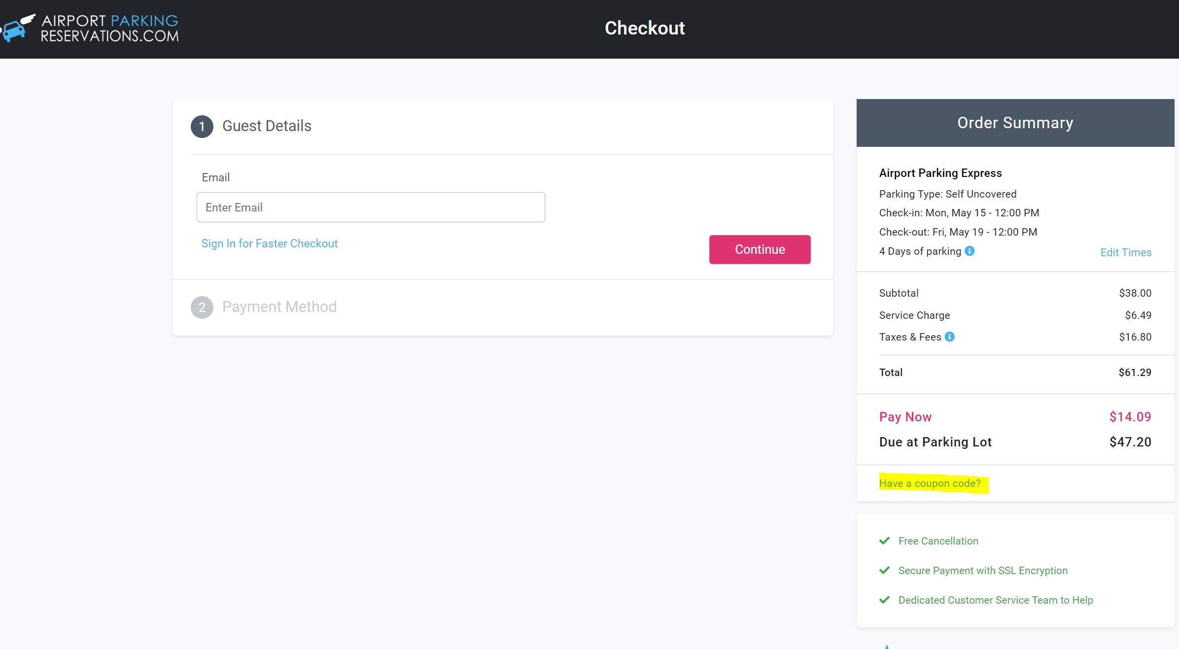Image resolution: width=1179 pixels, height=649 pixels.
Task: Click checkmark by Dedicated Customer Service Team
Action: pyautogui.click(x=885, y=600)
